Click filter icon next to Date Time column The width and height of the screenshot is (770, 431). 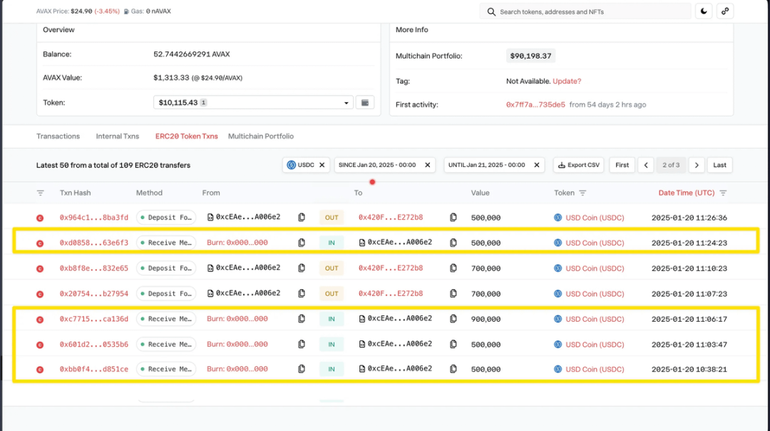[x=723, y=193]
